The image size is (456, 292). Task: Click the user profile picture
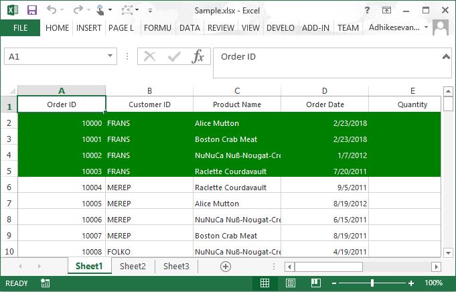[441, 27]
